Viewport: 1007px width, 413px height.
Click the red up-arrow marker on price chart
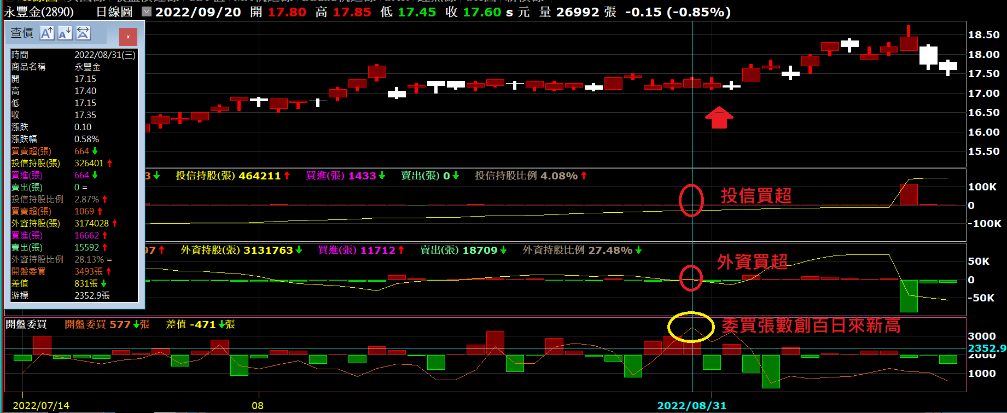pyautogui.click(x=719, y=118)
